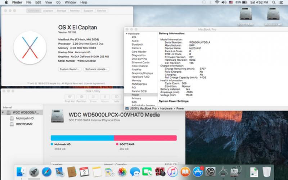Image resolution: width=288 pixels, height=180 pixels.
Task: Click Mount in Disk Utility toolbar
Action: 105,98
